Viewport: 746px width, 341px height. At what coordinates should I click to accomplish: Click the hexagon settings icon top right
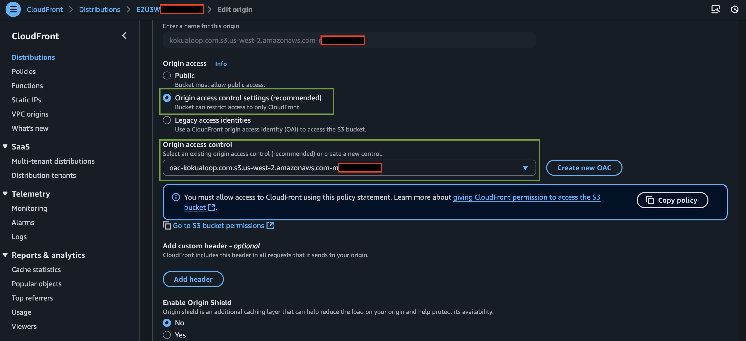click(x=734, y=10)
